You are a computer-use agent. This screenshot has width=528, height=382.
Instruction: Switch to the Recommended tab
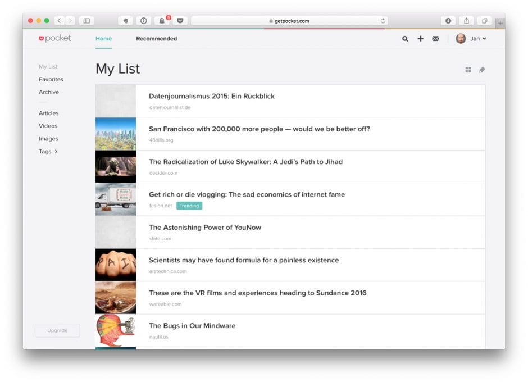(156, 39)
